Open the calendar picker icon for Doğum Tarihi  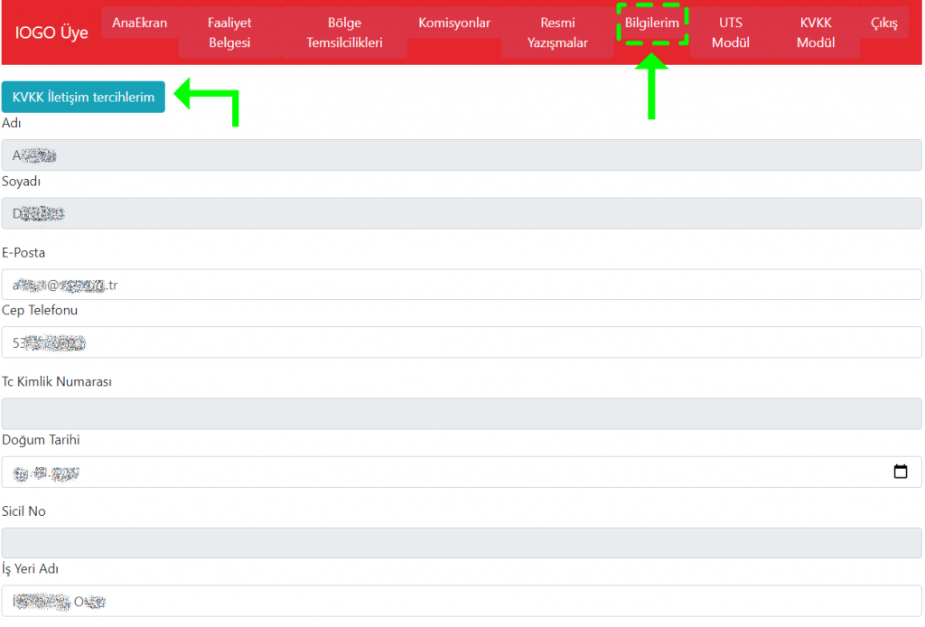[901, 472]
